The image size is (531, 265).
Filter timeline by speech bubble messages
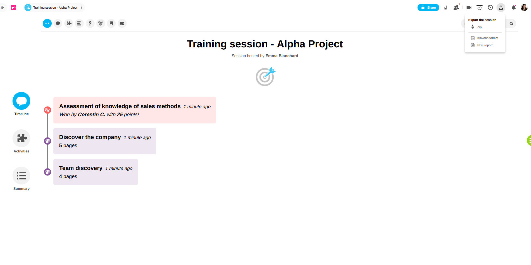58,23
